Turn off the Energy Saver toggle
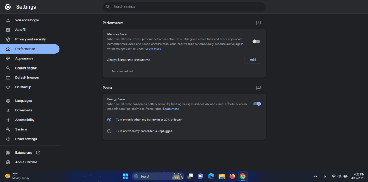368x182 pixels. [257, 104]
